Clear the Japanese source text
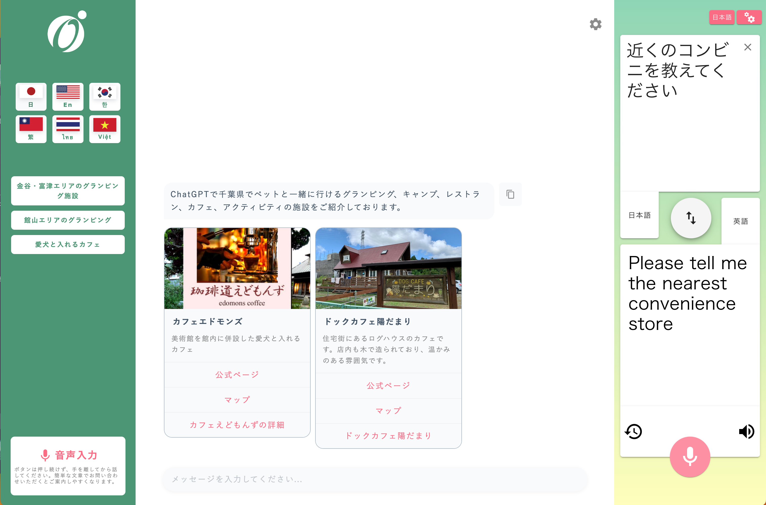 748,47
